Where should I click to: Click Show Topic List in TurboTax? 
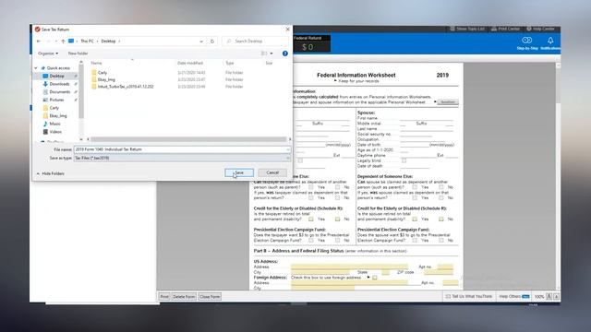[466, 29]
